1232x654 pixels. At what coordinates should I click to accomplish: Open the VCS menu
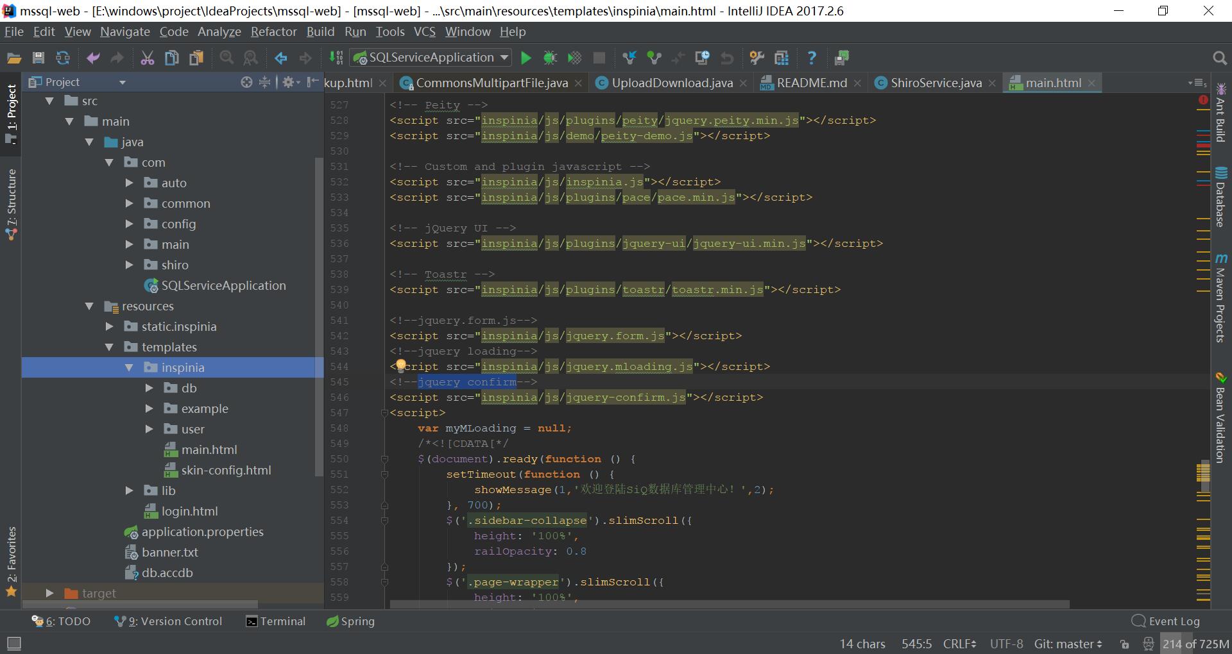point(424,31)
